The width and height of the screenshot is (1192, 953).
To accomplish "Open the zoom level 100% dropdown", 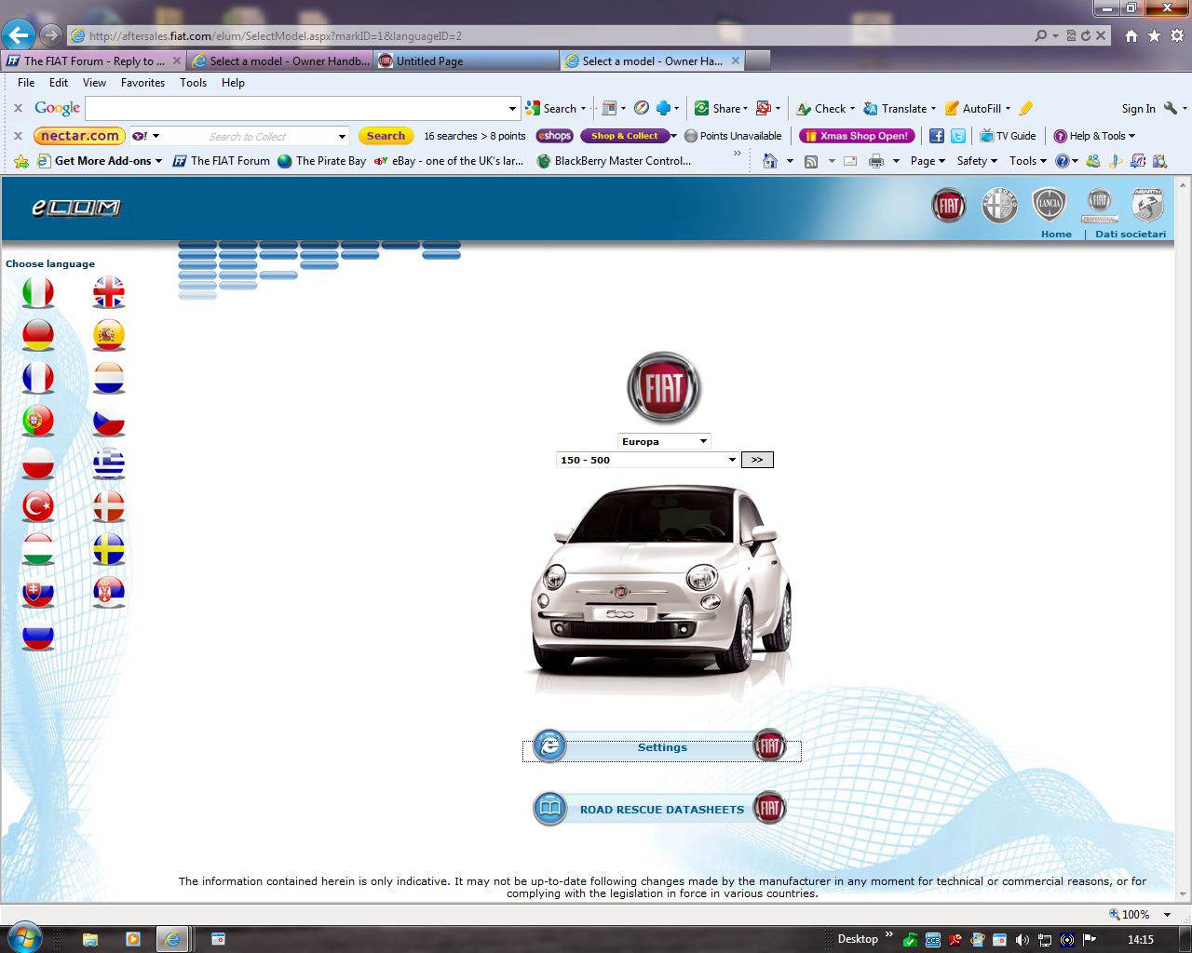I will [1168, 915].
